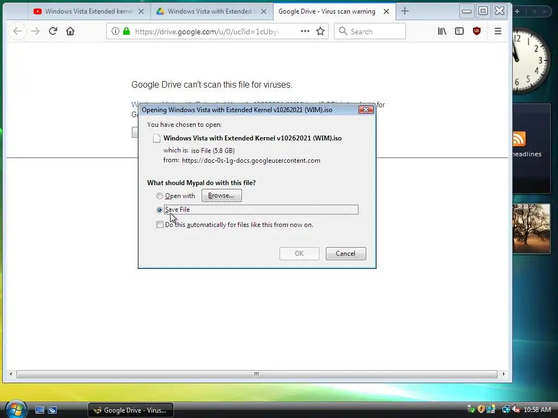Click the green secure connection padlock

(126, 31)
